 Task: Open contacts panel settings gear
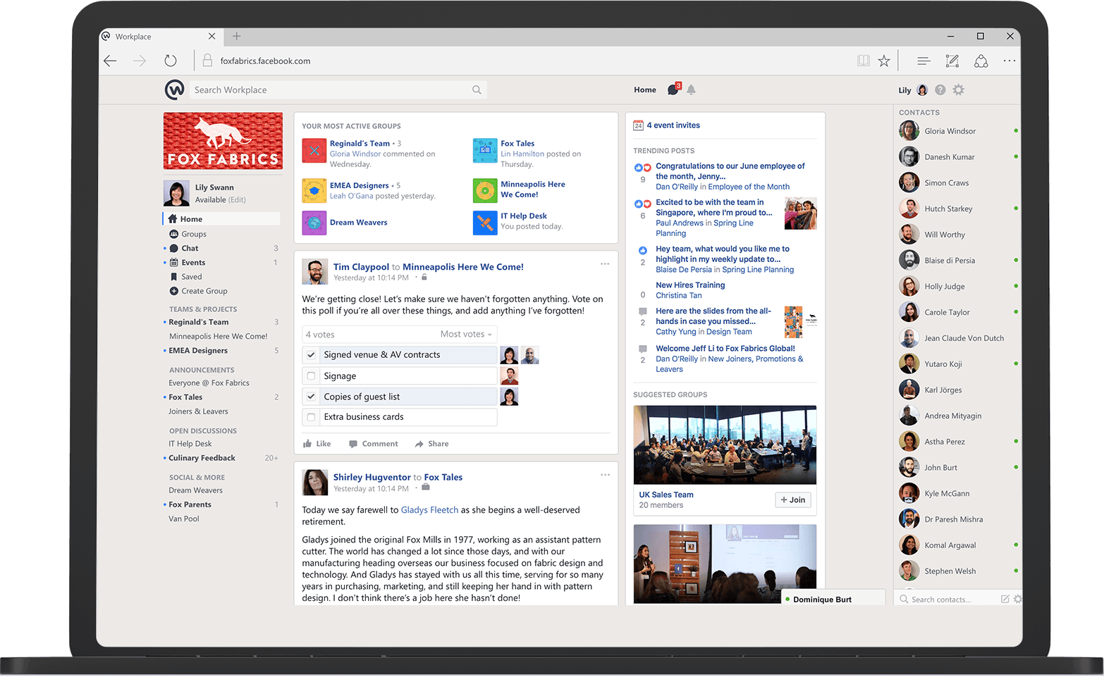(x=1017, y=600)
